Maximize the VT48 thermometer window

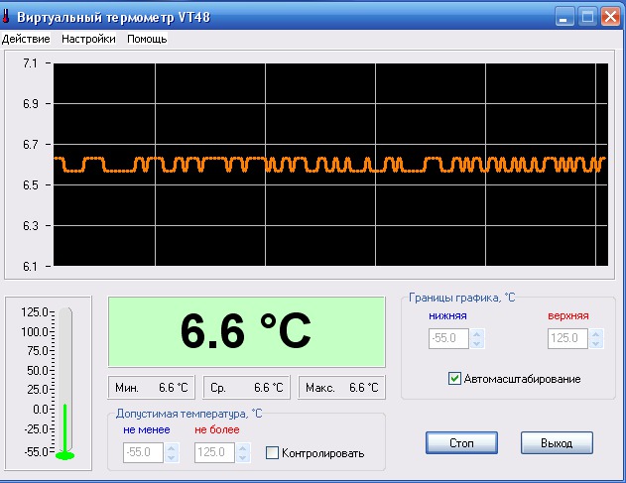click(x=587, y=17)
